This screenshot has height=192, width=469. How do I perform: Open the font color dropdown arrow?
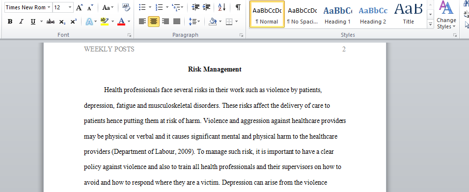click(129, 22)
